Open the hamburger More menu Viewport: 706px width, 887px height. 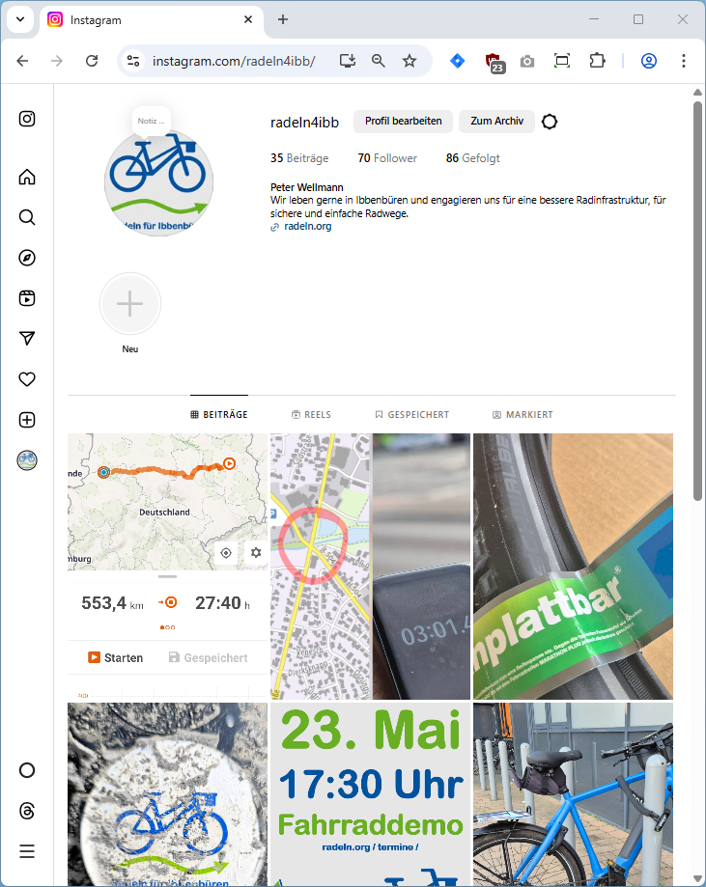click(27, 851)
